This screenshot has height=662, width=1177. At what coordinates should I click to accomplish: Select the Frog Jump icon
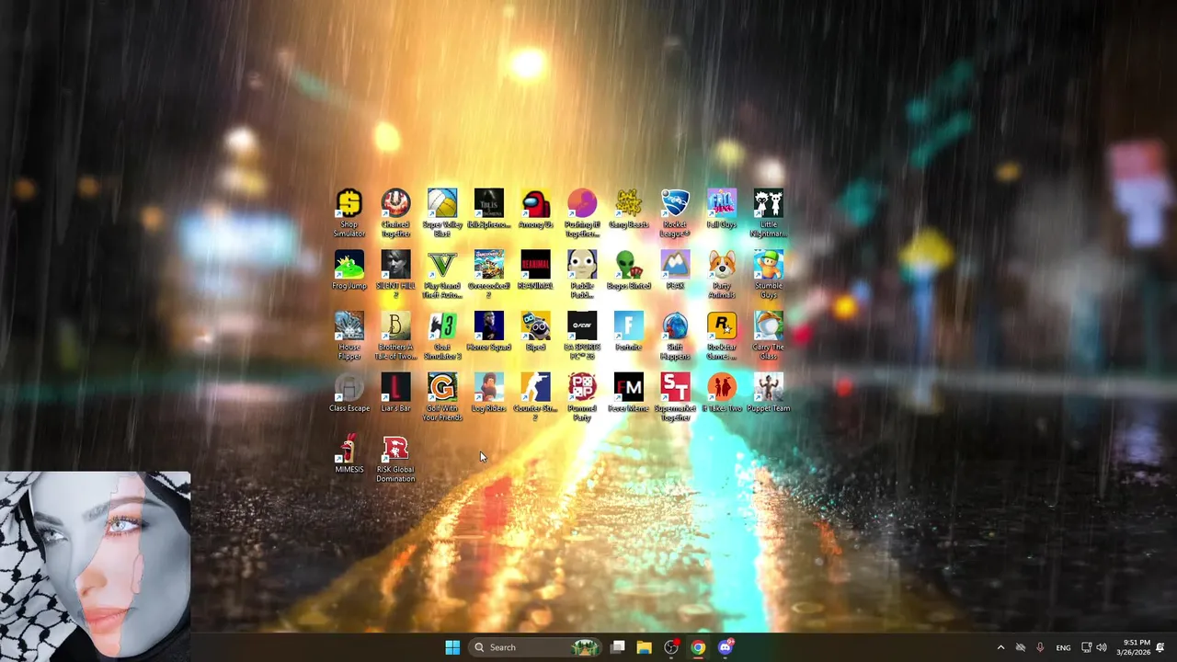click(349, 270)
